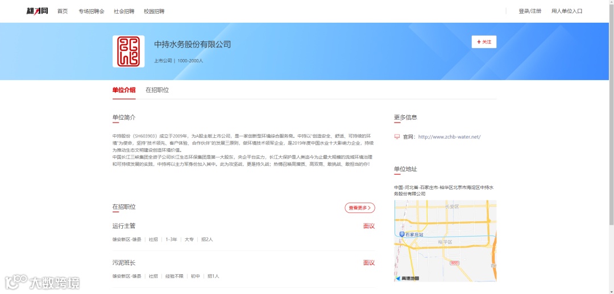Switch to the 在招职位 tab

coord(157,90)
